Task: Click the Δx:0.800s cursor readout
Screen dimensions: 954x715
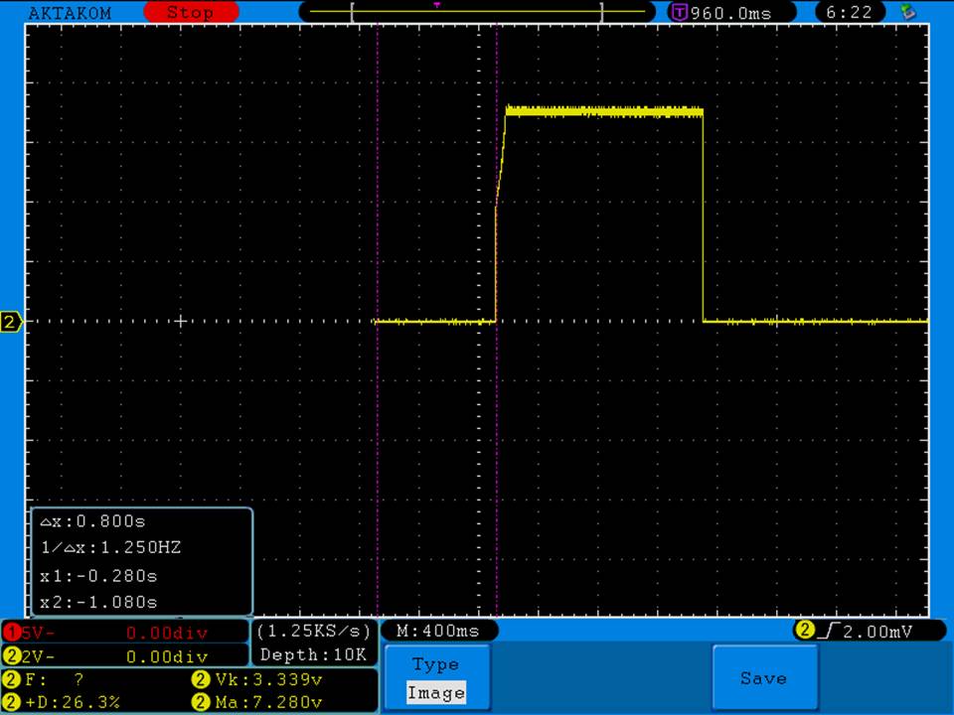Action: point(97,521)
